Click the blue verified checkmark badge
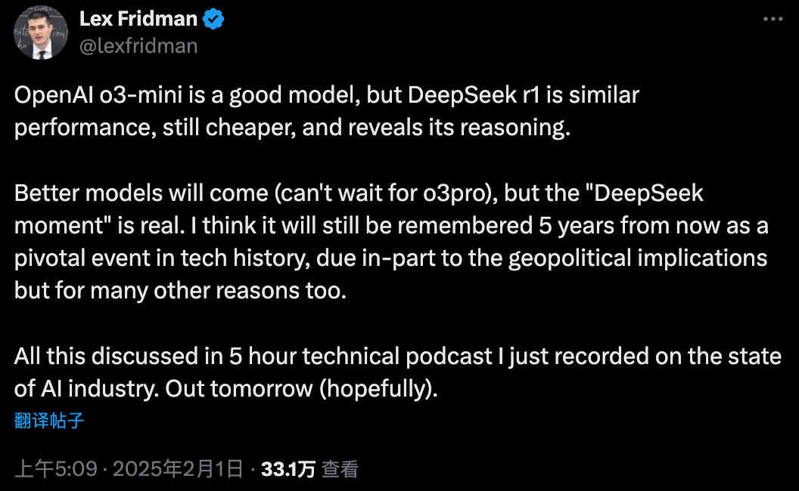Image resolution: width=799 pixels, height=491 pixels. coord(214,20)
